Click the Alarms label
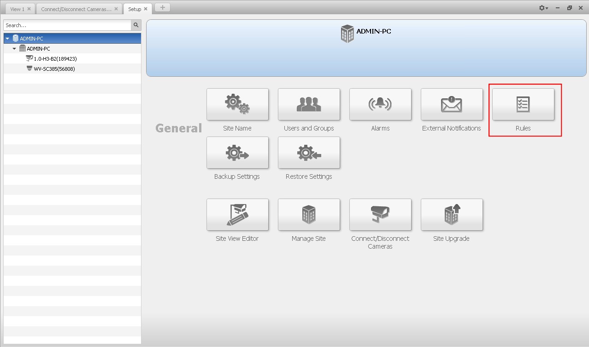Image resolution: width=589 pixels, height=347 pixels. point(380,128)
